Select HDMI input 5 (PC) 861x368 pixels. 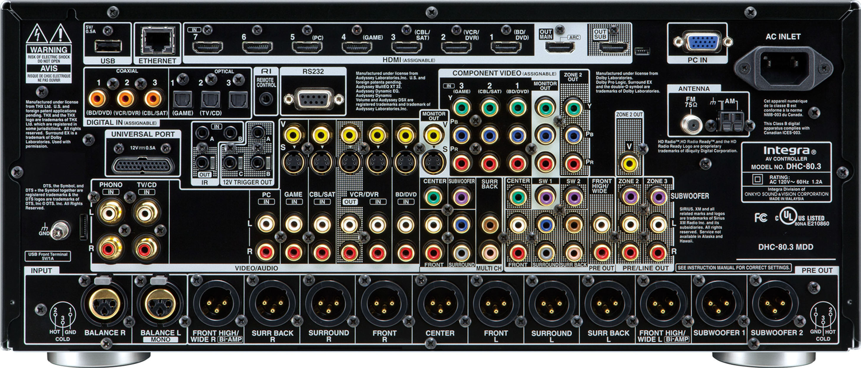(307, 47)
